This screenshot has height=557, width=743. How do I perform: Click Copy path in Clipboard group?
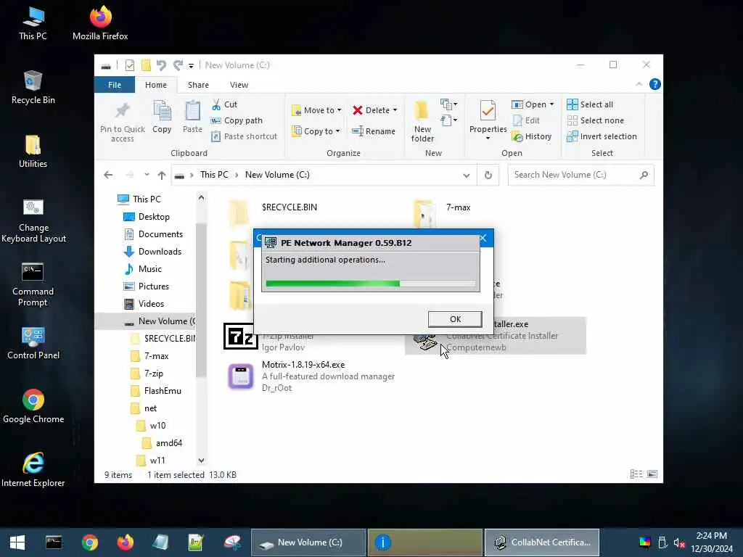click(x=237, y=120)
